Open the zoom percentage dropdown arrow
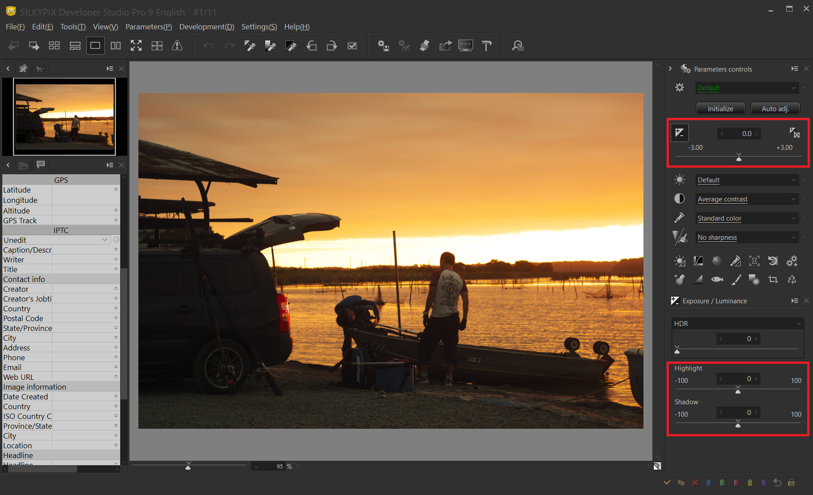 click(256, 467)
